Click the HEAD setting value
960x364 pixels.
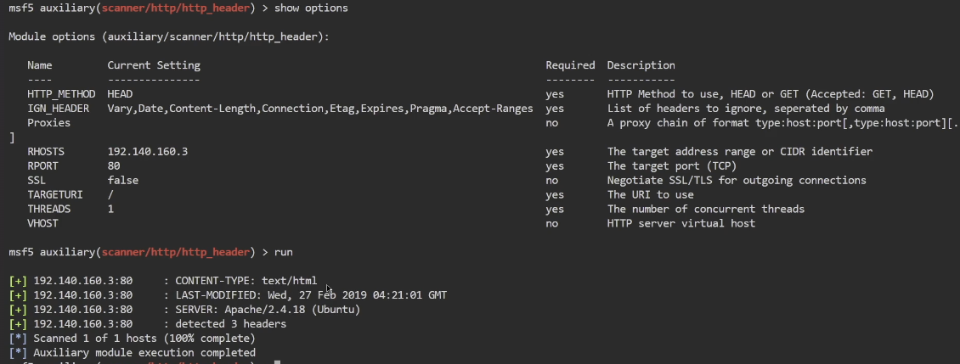coord(120,93)
